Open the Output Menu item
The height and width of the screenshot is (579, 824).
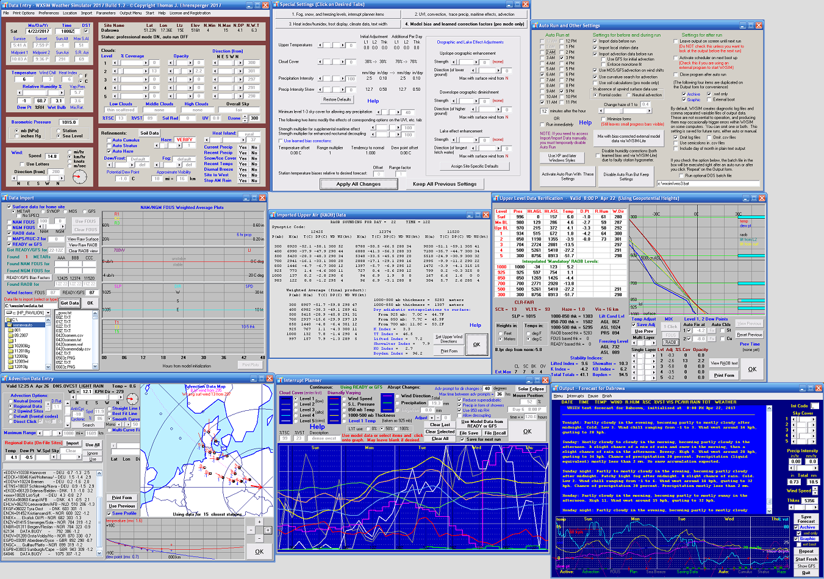click(x=130, y=13)
